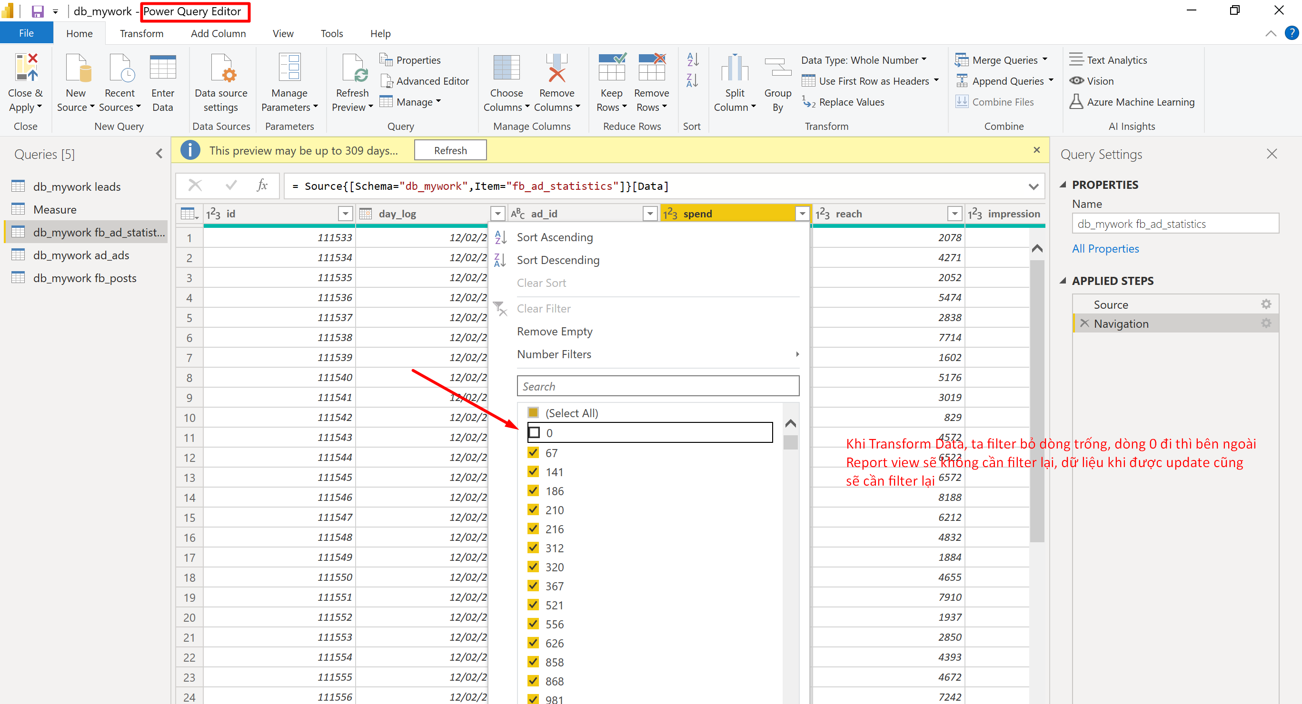Click ribbon Sort Ascending icon

click(x=693, y=59)
